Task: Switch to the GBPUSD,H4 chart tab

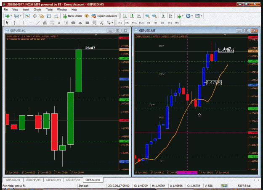Action: (x=53, y=180)
